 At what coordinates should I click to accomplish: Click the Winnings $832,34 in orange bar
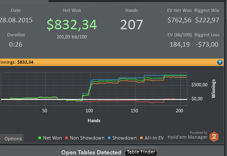click(25, 62)
